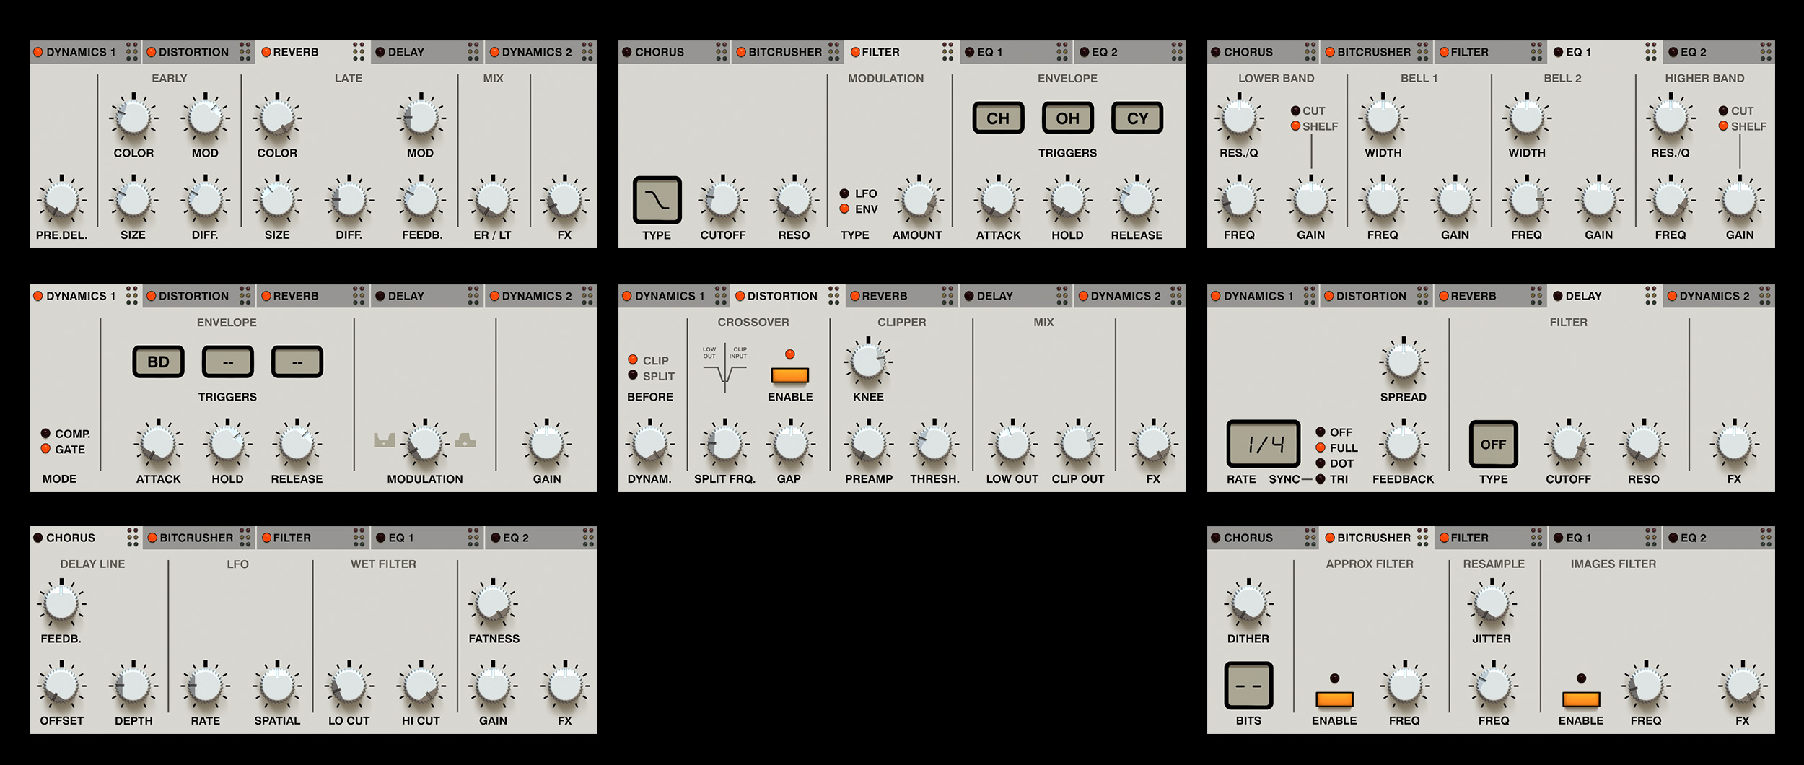The height and width of the screenshot is (765, 1804).
Task: Click the THRESH. knob in Distortion clipper section
Action: pos(934,445)
